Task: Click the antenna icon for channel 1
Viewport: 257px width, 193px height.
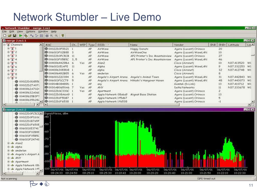Action: pyautogui.click(x=12, y=49)
